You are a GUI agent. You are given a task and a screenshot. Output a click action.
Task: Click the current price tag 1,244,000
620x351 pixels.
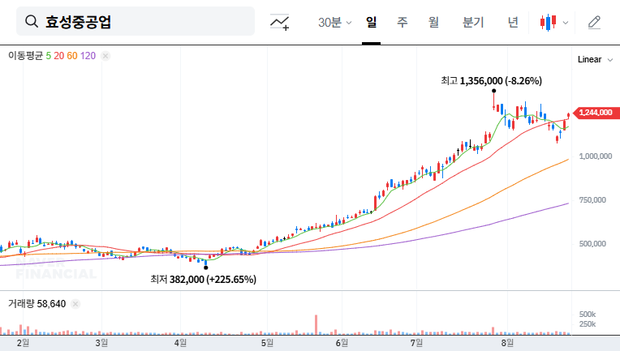coord(596,113)
